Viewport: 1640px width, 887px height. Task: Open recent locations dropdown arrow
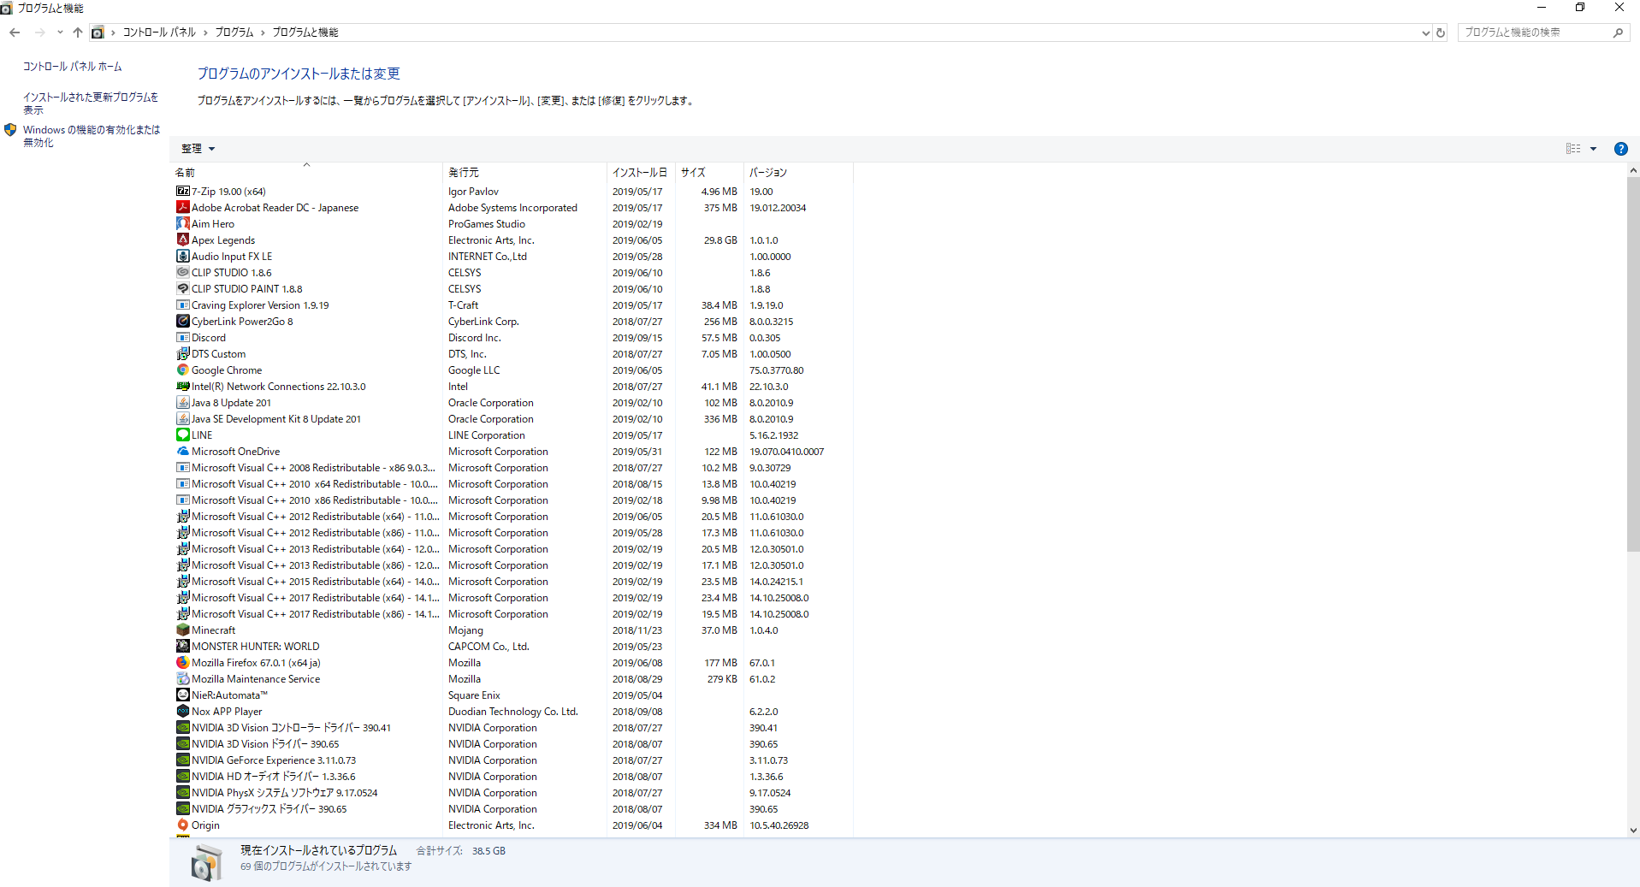(x=60, y=33)
